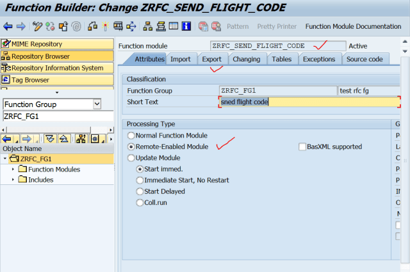Viewport: 410px width, 272px height.
Task: Open Other Object icon in toolbar
Action: point(63,26)
